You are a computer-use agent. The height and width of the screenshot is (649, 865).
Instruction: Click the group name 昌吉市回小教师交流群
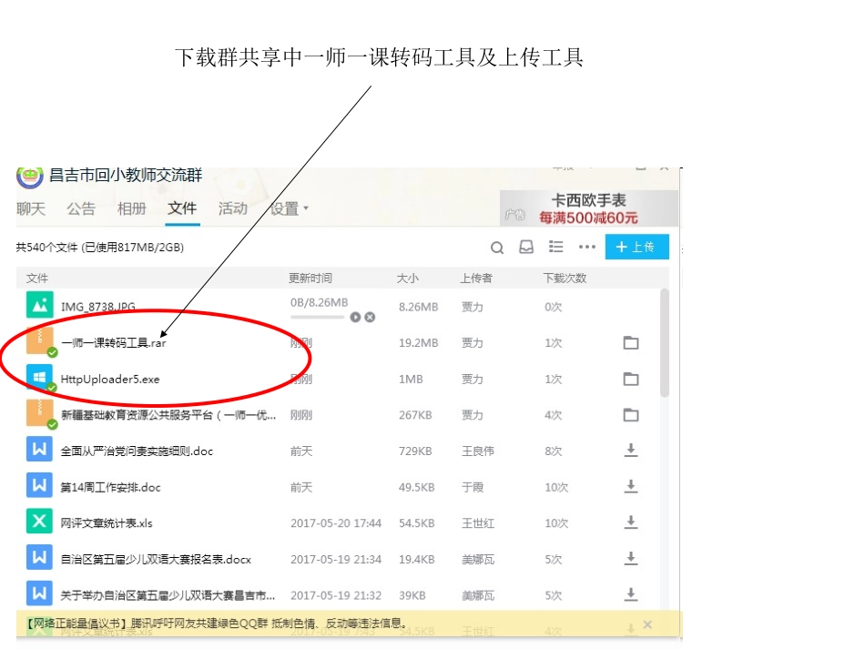click(126, 176)
